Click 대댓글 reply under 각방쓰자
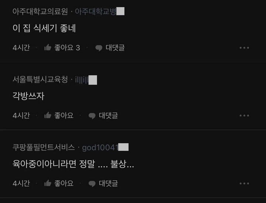Viewport: 266px width, 203px height. coord(108,116)
